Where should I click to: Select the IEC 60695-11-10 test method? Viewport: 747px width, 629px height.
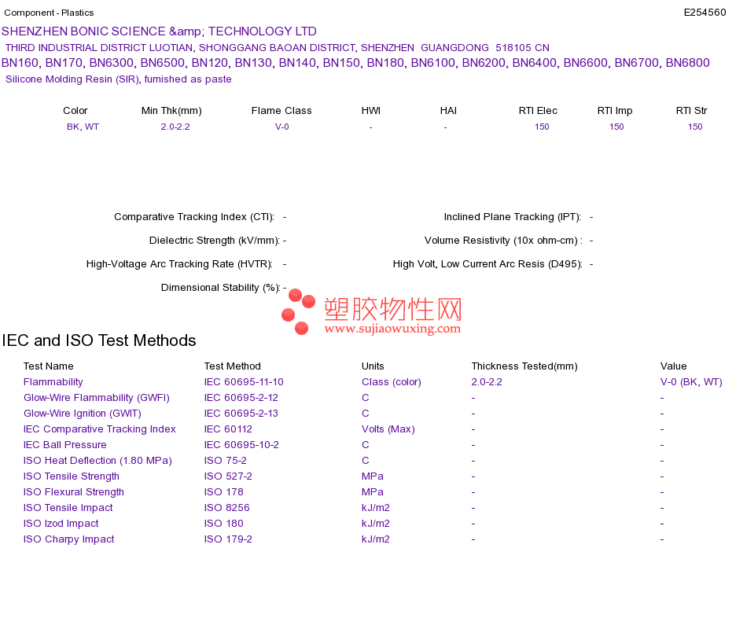(244, 381)
